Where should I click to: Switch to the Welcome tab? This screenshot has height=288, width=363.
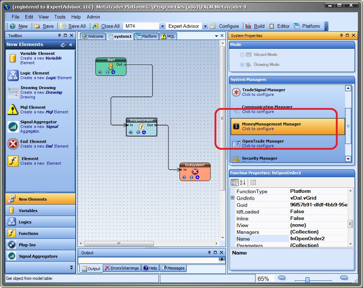pos(93,36)
